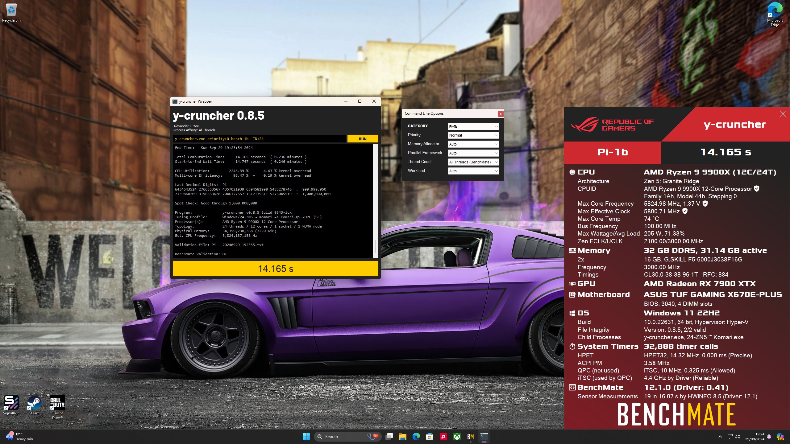Click the GPU card icon in BenchMate

pyautogui.click(x=572, y=284)
